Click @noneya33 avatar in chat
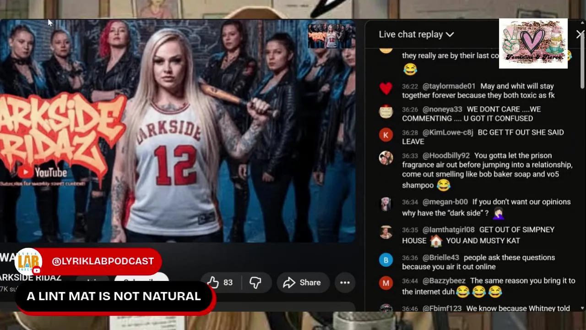The width and height of the screenshot is (586, 330). point(386,111)
